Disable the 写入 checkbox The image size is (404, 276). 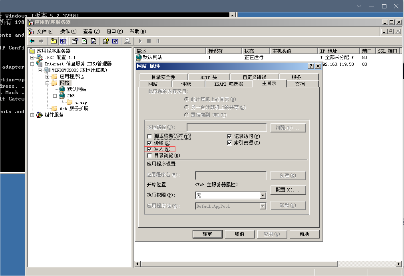pyautogui.click(x=150, y=149)
